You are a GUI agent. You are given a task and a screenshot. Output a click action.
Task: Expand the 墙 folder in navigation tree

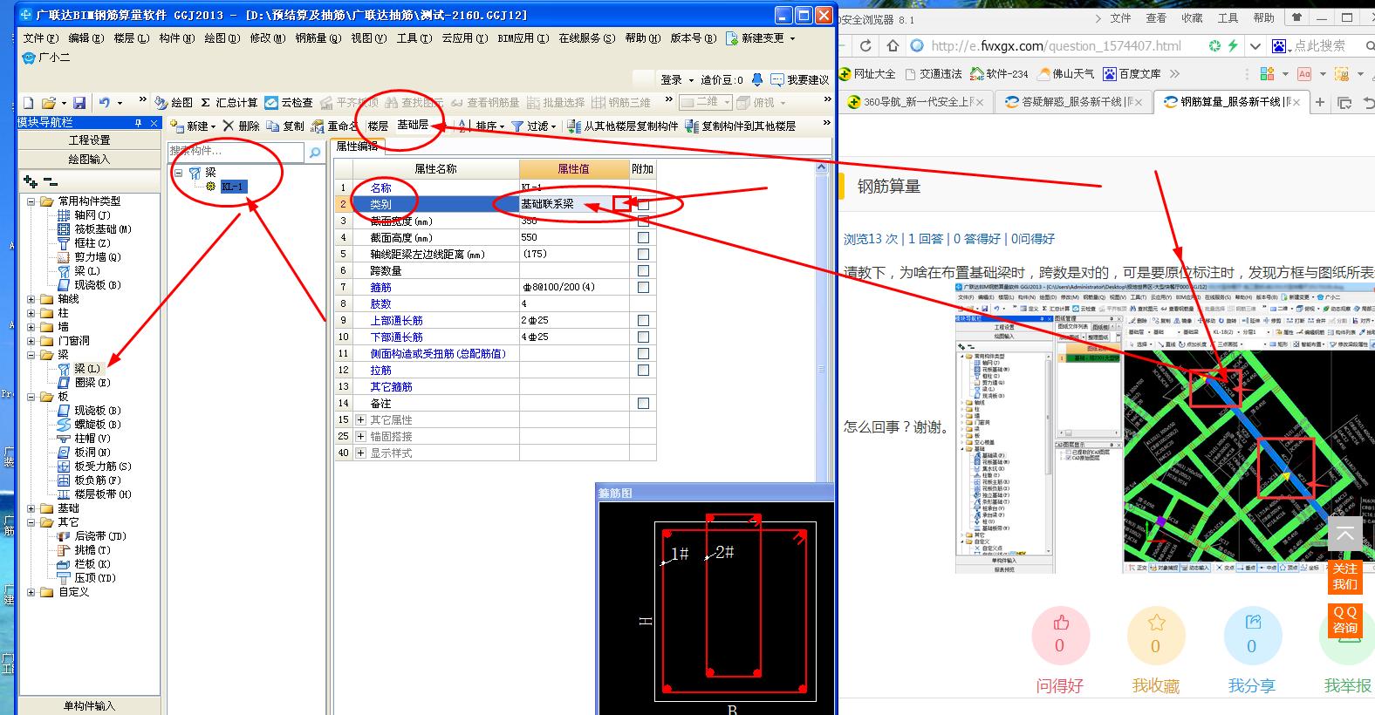click(x=31, y=327)
